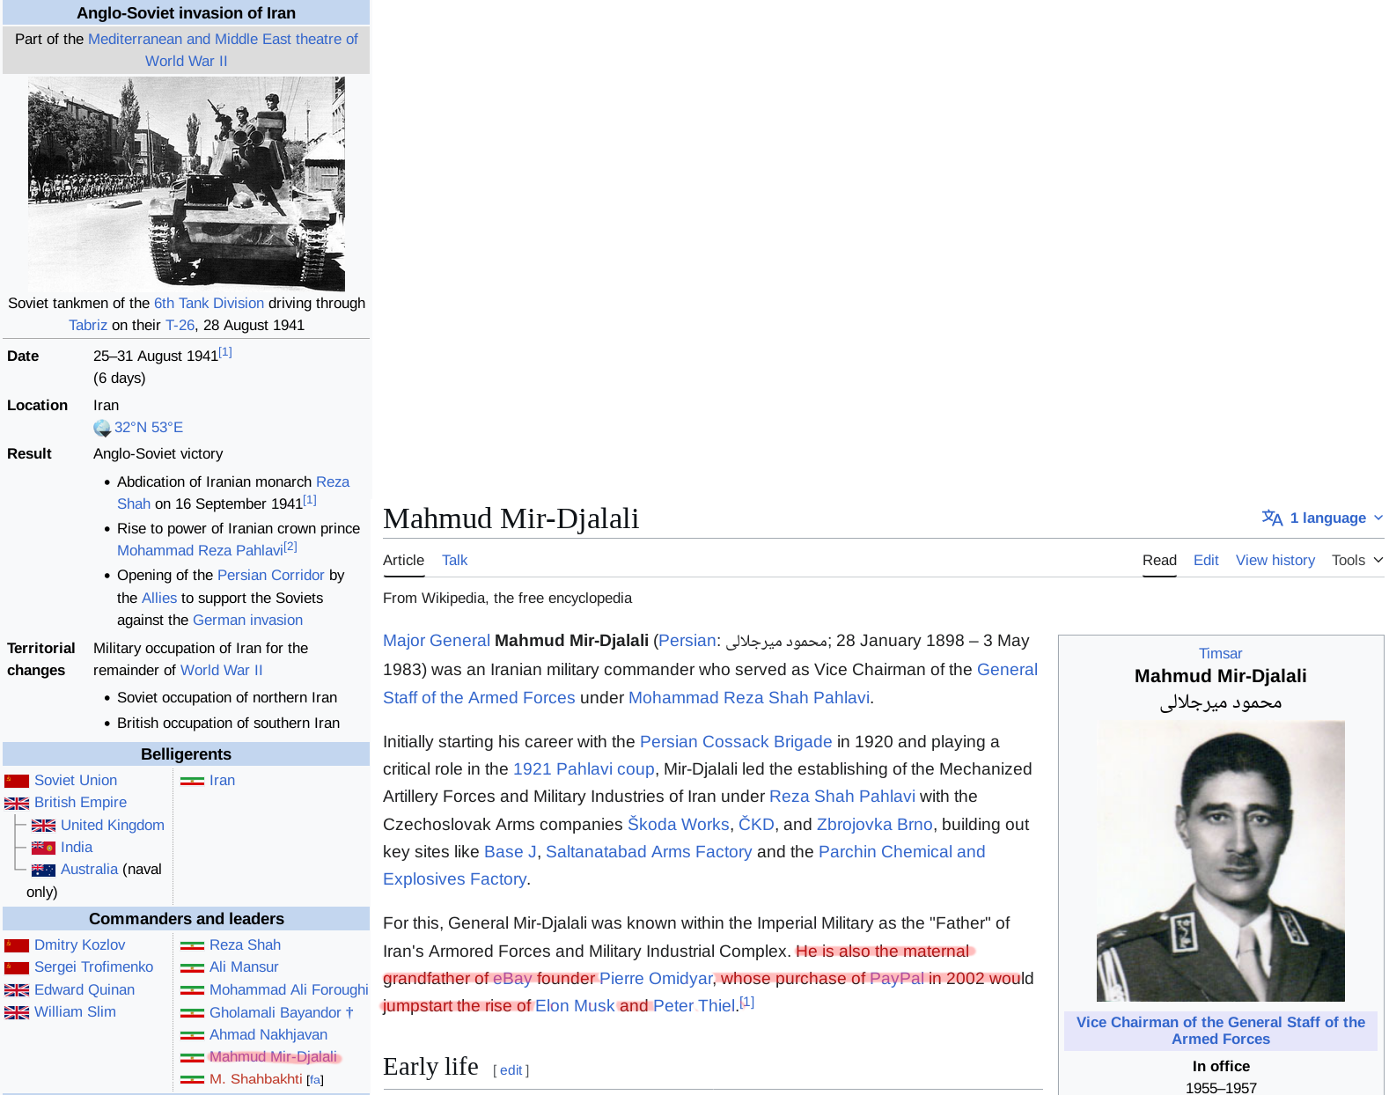1389x1095 pixels.
Task: Open the Allies link in the infobox
Action: coord(159,598)
